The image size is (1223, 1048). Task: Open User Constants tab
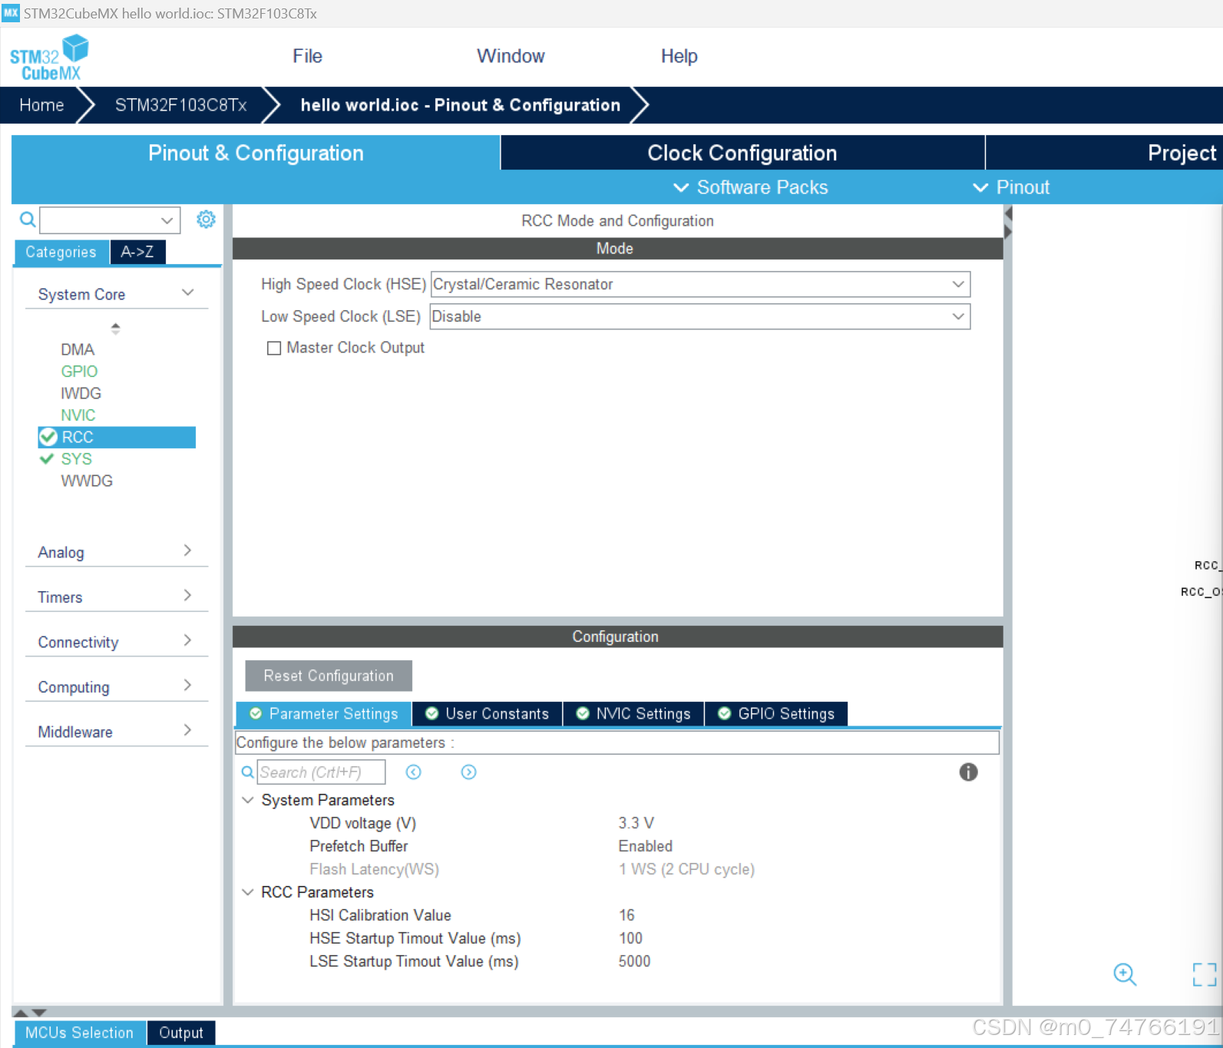click(488, 714)
